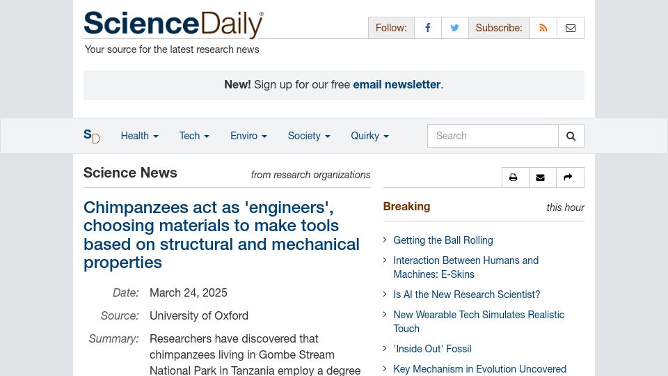
Task: Email this article using the solid envelope icon
Action: click(540, 178)
